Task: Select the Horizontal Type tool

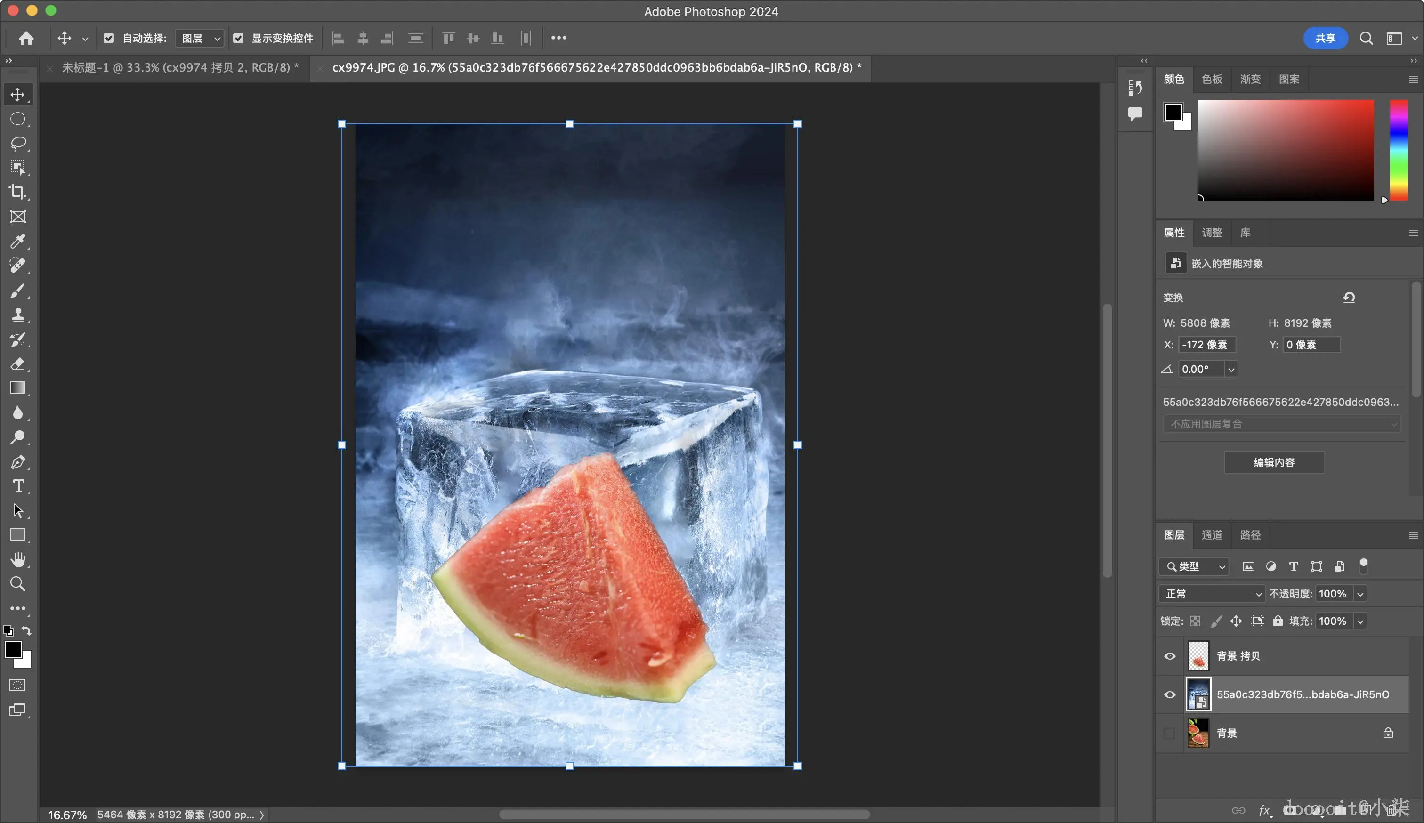Action: [18, 486]
